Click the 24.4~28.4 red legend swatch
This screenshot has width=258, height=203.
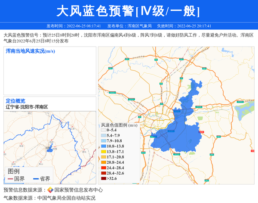[103, 168]
